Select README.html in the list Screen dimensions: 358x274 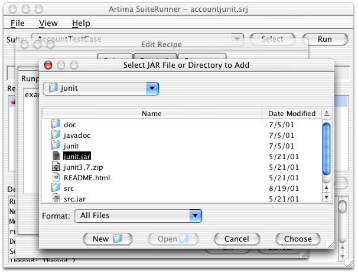(x=87, y=177)
